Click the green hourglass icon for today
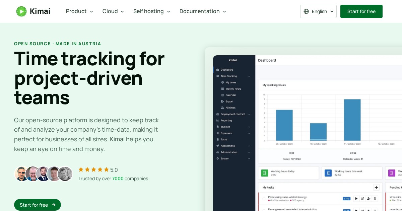The width and height of the screenshot is (402, 211). (x=265, y=173)
